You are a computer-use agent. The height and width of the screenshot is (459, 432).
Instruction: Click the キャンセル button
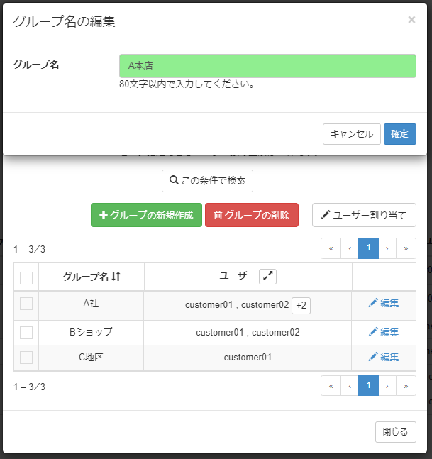coord(352,134)
